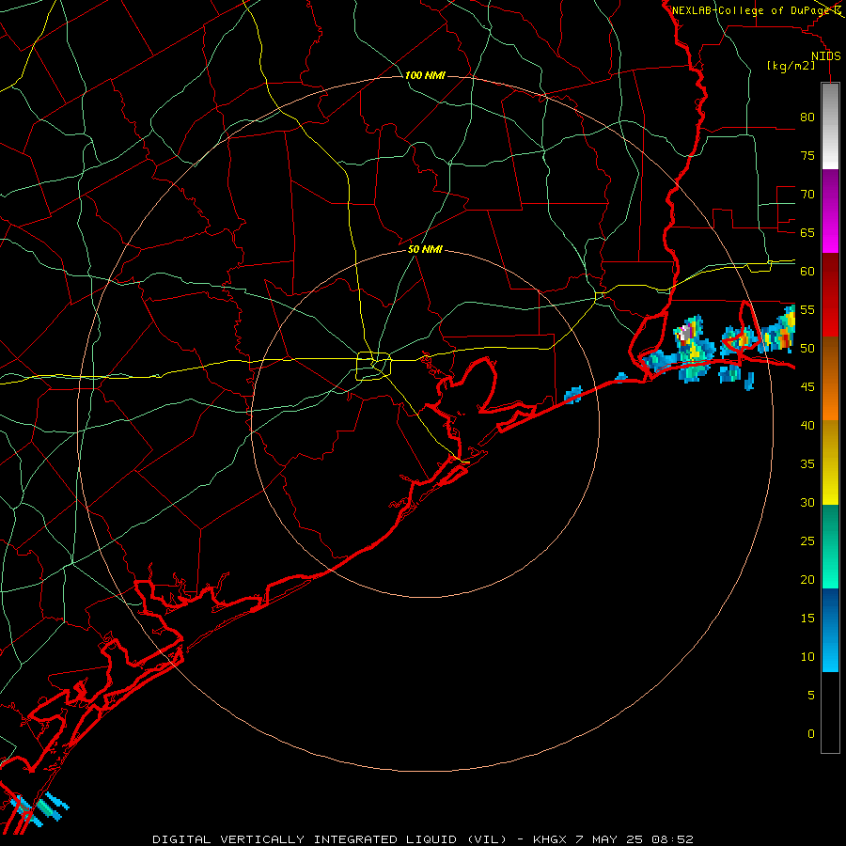Select the 100 NMI range ring label
This screenshot has height=846, width=846.
point(425,75)
